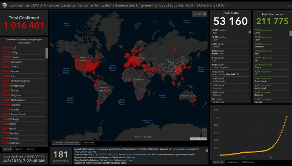The height and width of the screenshot is (166, 292).
Task: Select the Brazil confirmed cases row
Action: 23,124
